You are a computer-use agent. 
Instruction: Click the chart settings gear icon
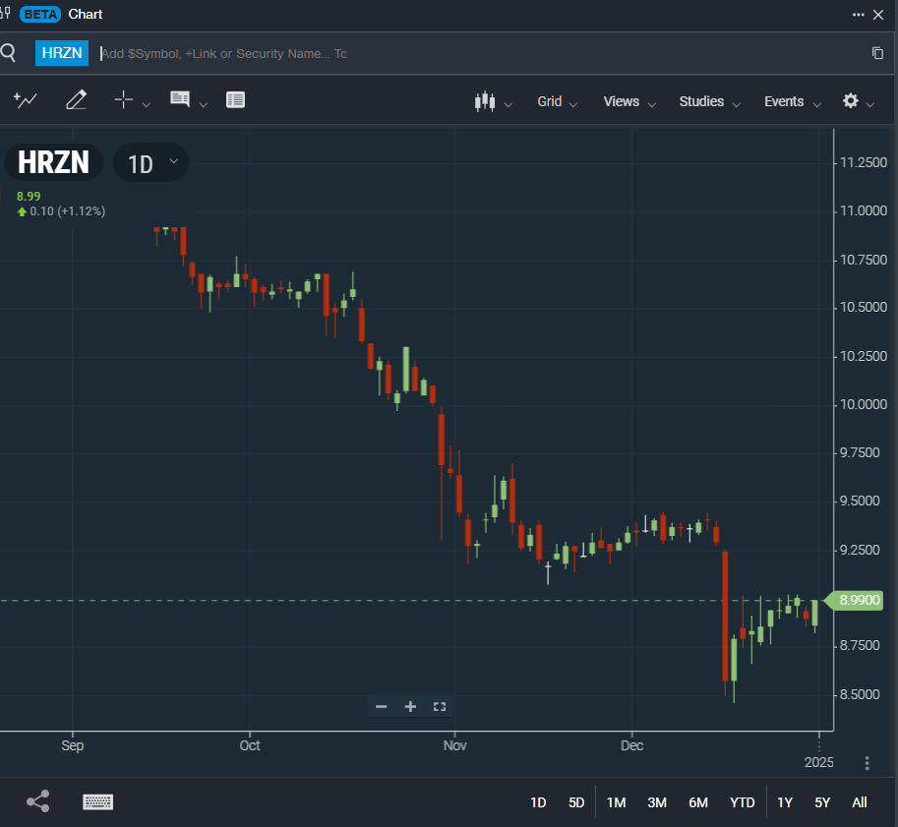pyautogui.click(x=851, y=101)
